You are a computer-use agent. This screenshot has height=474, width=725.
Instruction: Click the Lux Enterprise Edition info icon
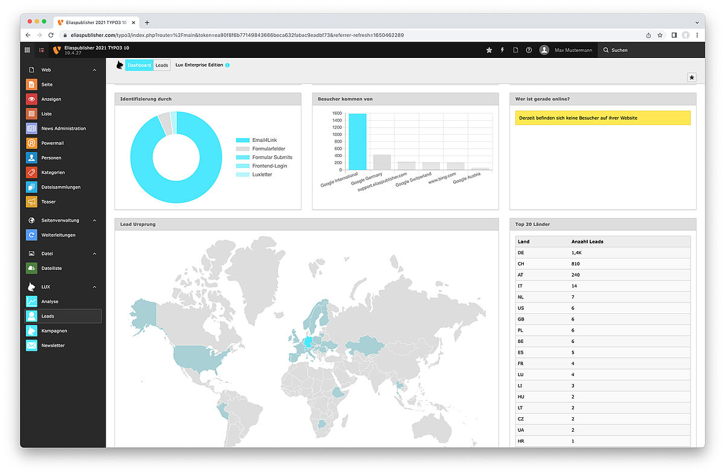coord(227,65)
